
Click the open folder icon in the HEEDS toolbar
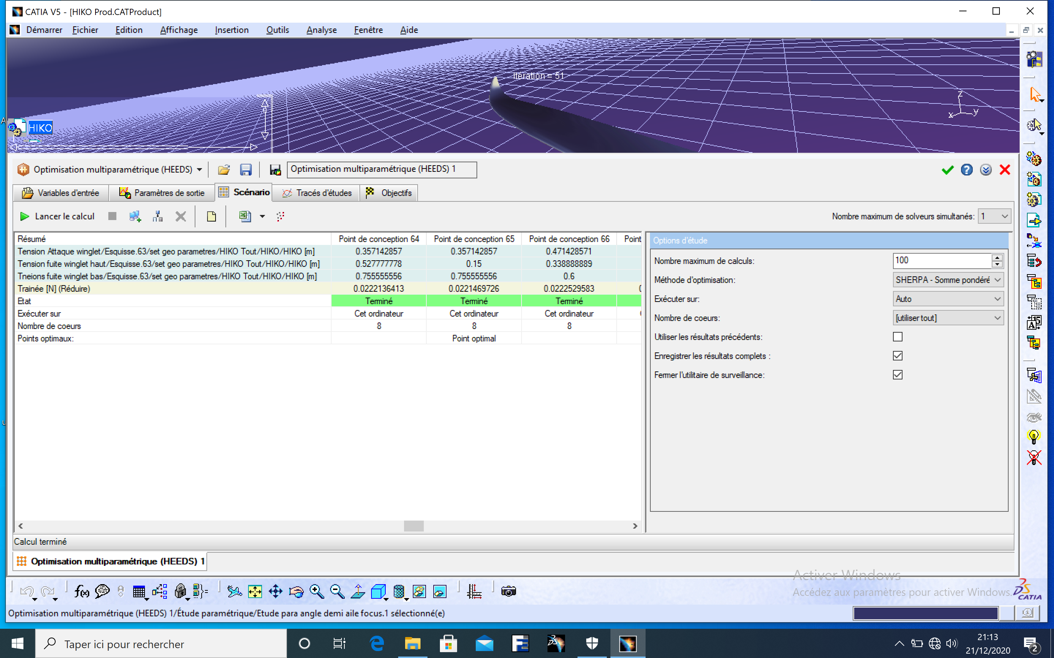[x=224, y=170]
